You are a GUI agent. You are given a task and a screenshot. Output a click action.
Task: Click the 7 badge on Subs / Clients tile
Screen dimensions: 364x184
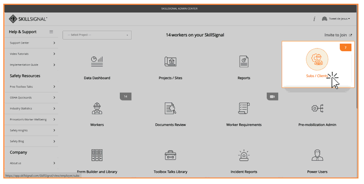coord(345,47)
